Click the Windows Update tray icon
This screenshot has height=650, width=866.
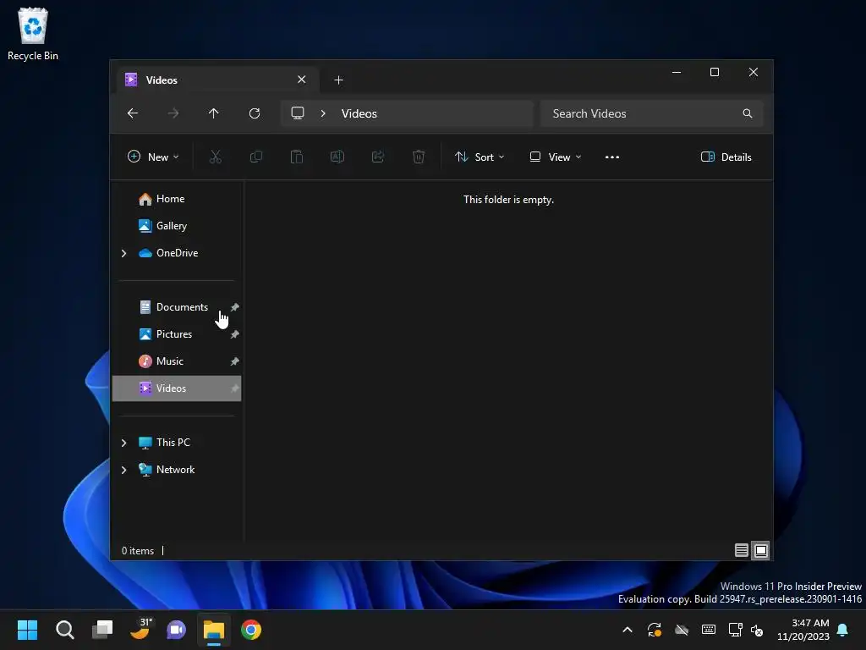click(x=655, y=630)
